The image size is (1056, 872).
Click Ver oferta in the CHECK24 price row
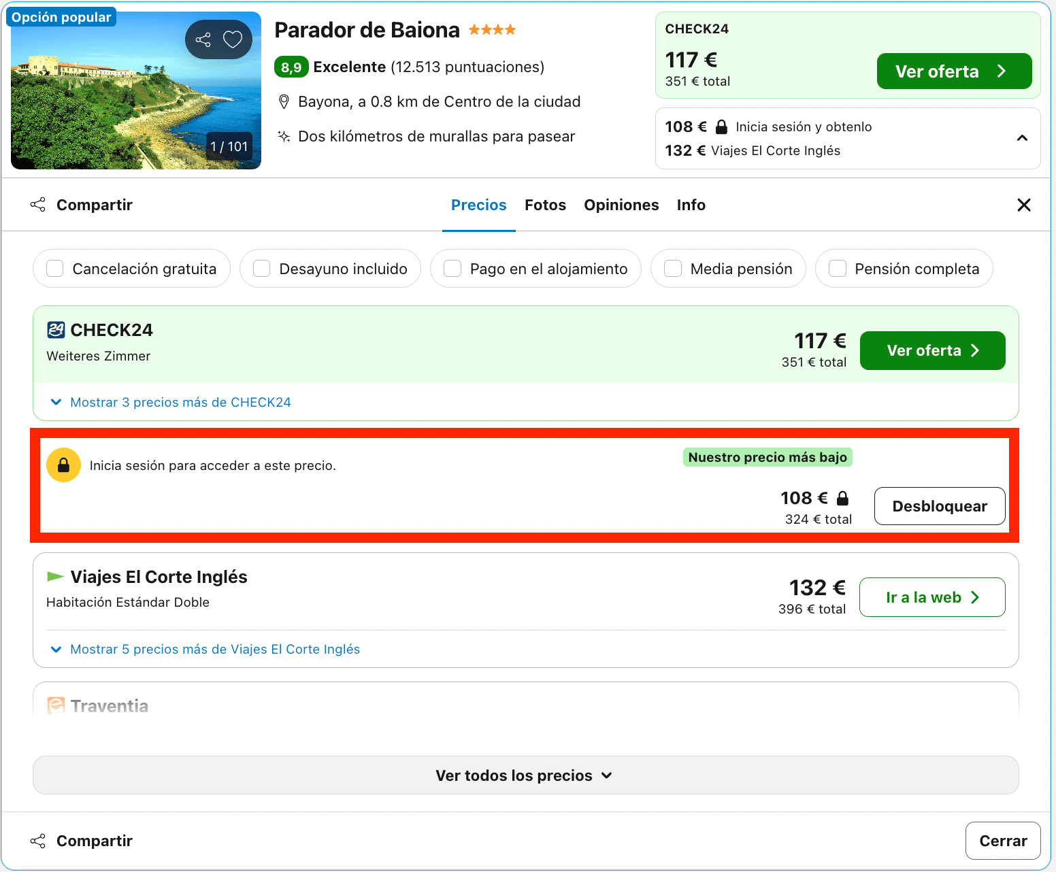[933, 351]
